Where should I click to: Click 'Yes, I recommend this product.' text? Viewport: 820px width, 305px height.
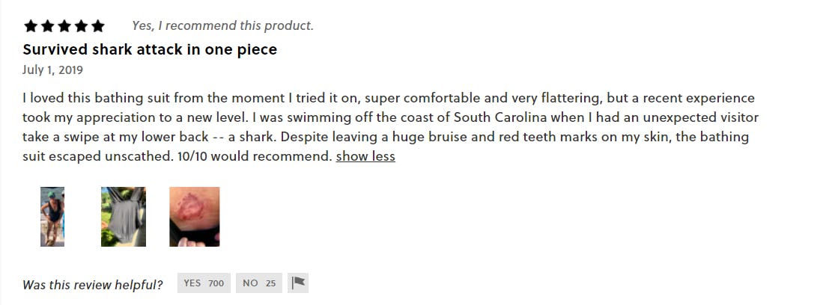[222, 26]
